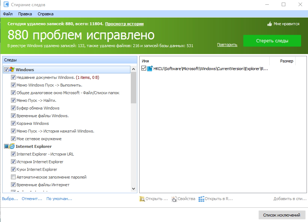Select История Internet Explorer row text
Screen dimensions: 308x222
coord(40,162)
